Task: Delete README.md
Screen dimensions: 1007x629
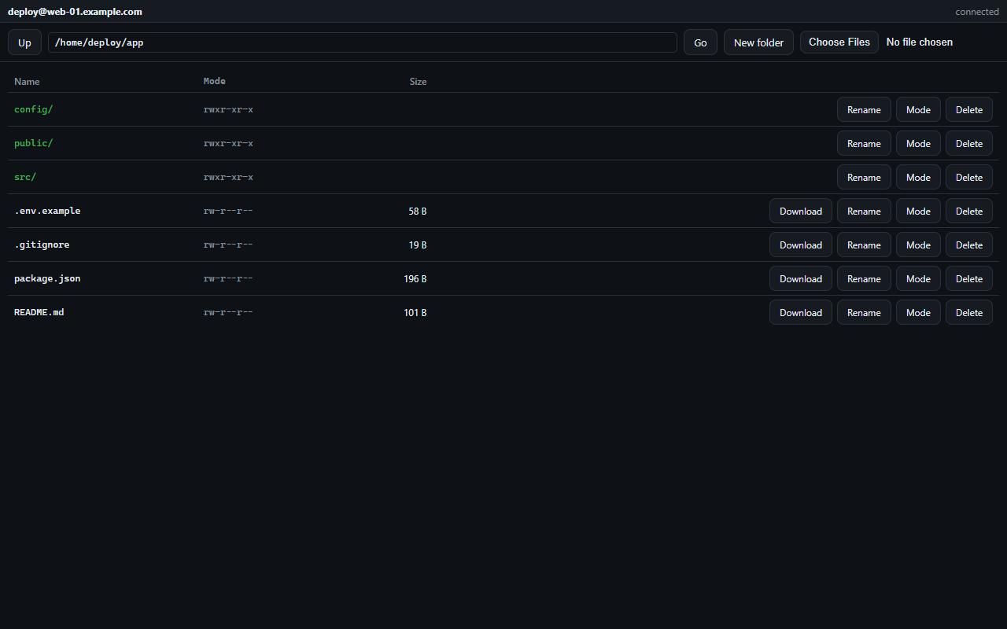Action: 969,313
